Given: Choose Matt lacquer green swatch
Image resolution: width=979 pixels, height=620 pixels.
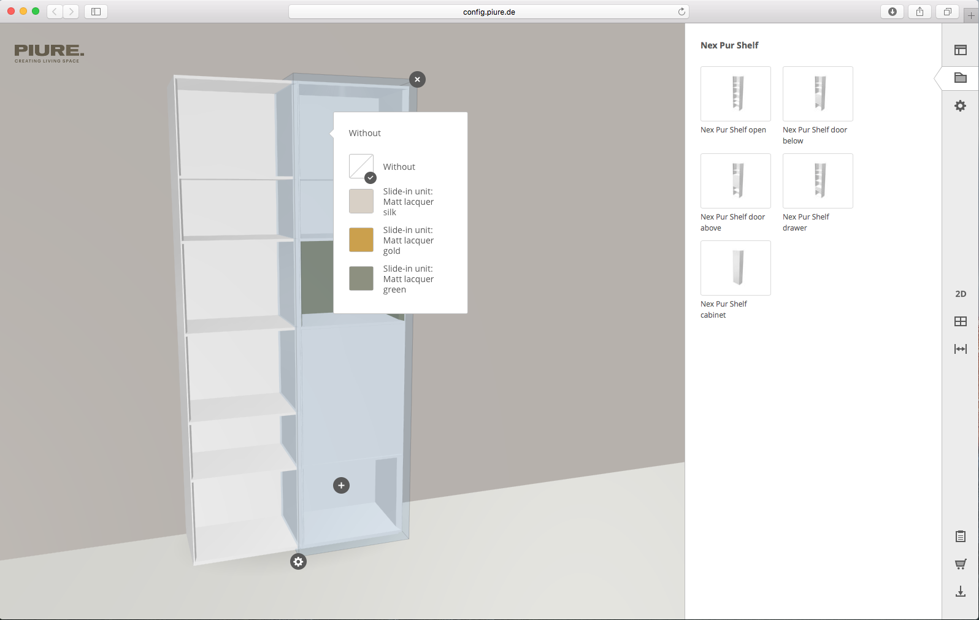Looking at the screenshot, I should tap(361, 278).
